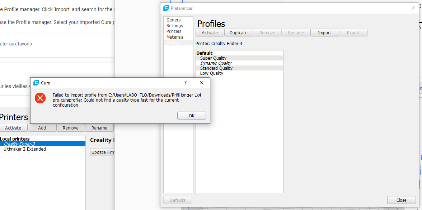Click Activate in the Printers window

click(13, 128)
